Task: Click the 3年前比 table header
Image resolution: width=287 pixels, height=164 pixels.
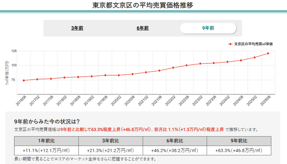Action: (x=110, y=140)
